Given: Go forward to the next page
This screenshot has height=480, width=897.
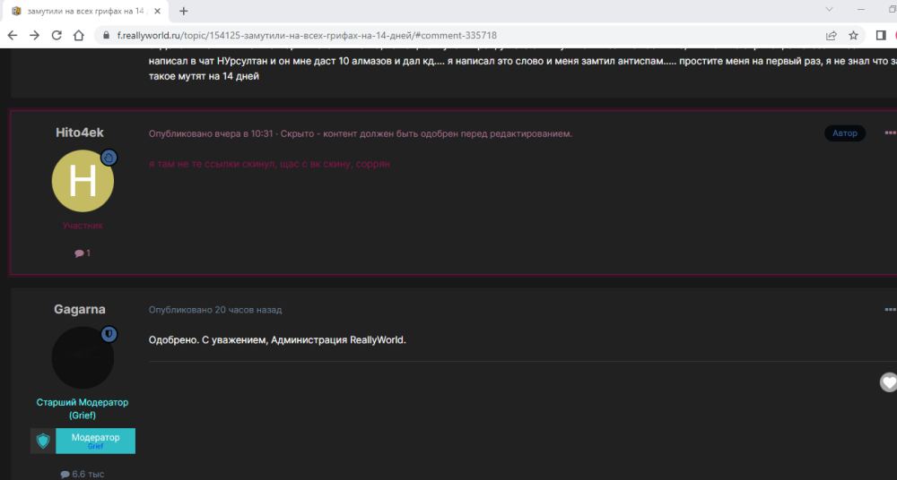Looking at the screenshot, I should [x=34, y=36].
